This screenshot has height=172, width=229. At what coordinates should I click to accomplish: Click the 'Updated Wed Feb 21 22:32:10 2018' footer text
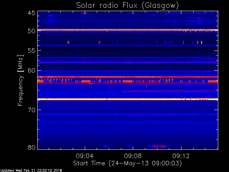click(31, 171)
